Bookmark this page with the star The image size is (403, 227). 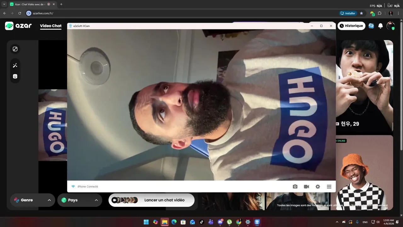361,13
